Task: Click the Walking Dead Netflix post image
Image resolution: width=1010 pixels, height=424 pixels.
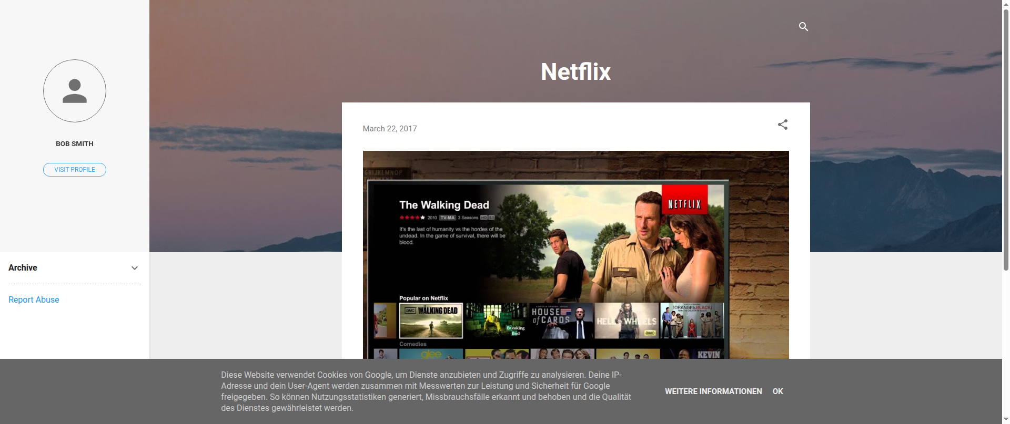Action: 576,255
